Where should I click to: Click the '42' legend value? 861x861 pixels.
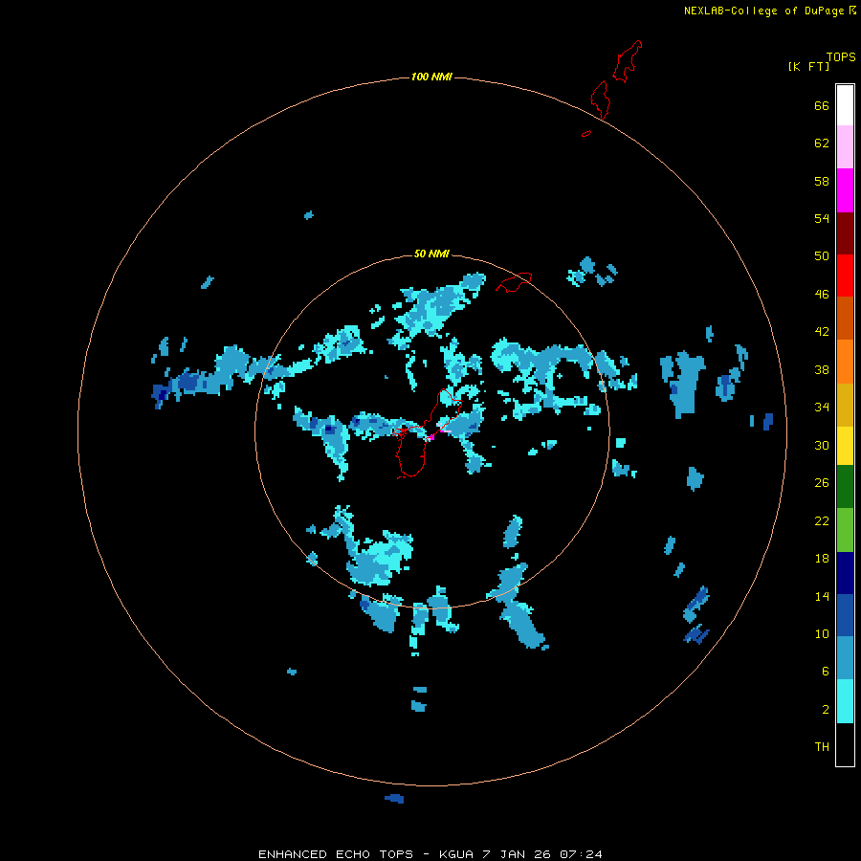(x=822, y=332)
